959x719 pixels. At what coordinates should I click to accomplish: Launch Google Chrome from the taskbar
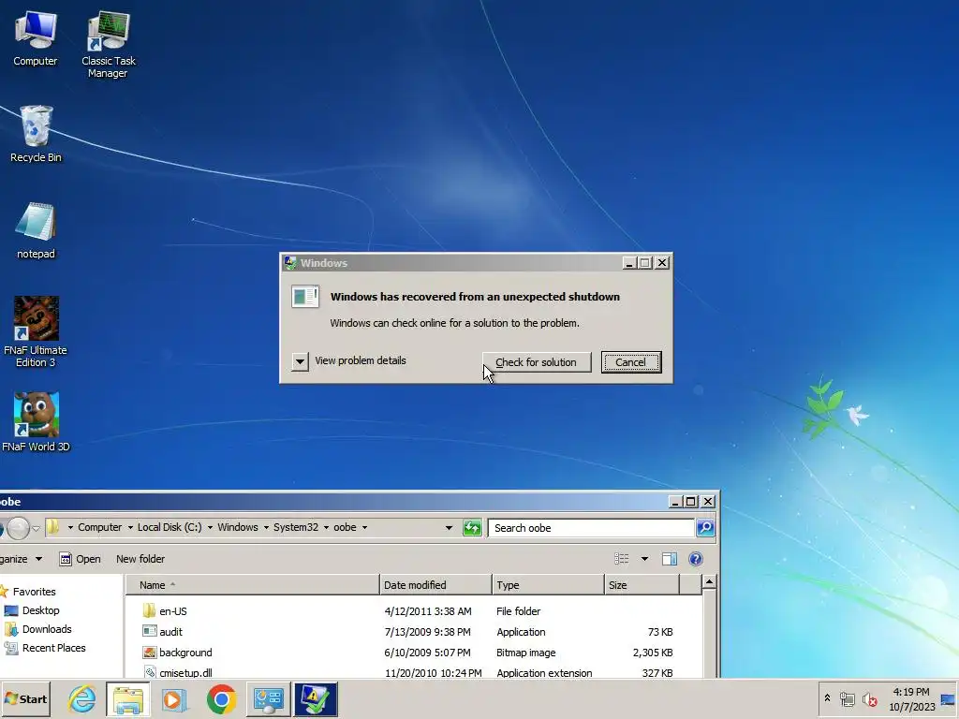click(221, 698)
